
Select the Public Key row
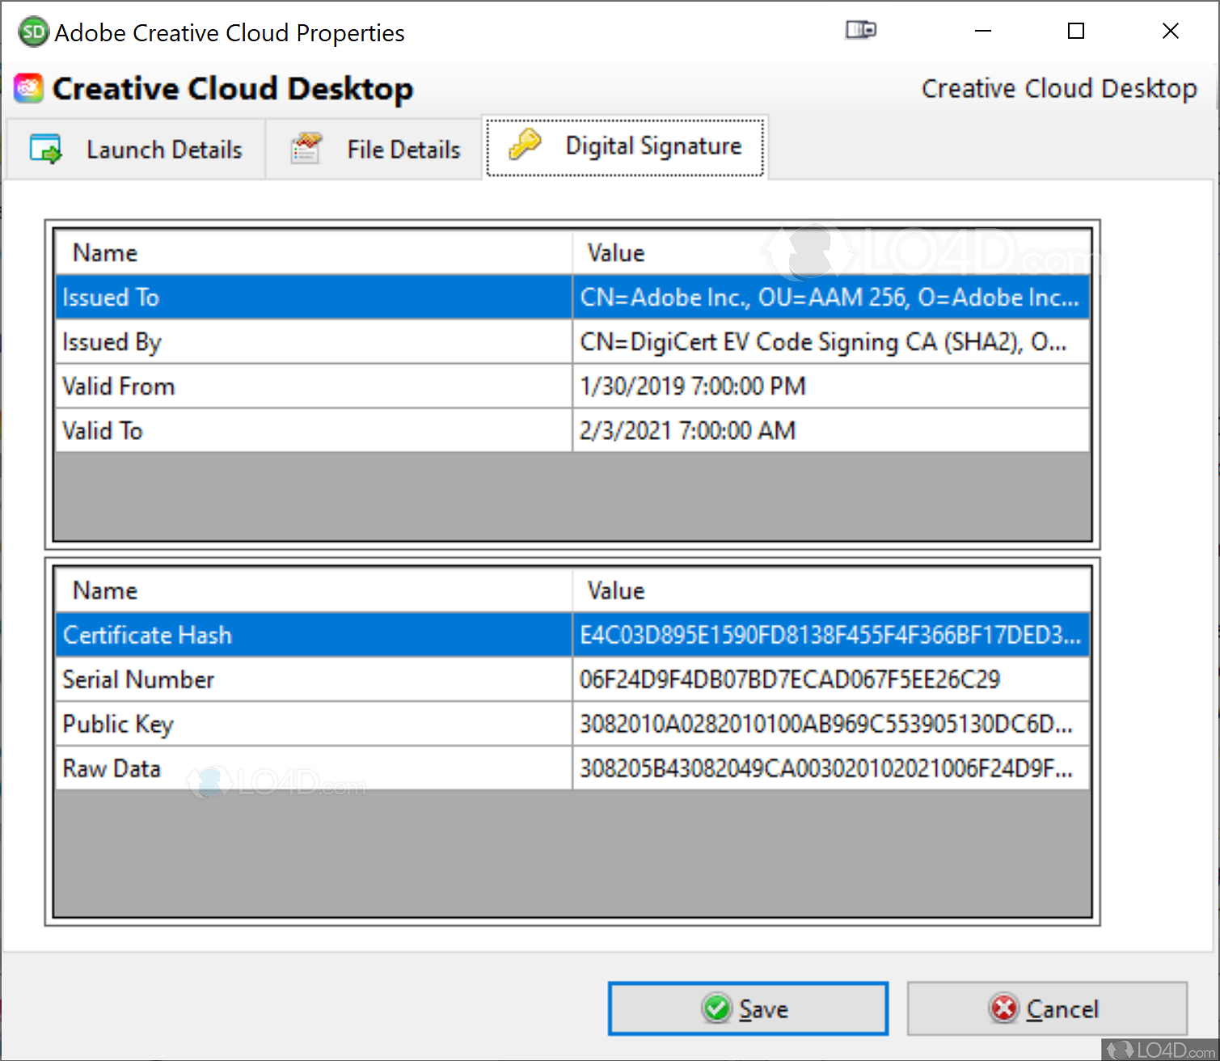pyautogui.click(x=572, y=724)
